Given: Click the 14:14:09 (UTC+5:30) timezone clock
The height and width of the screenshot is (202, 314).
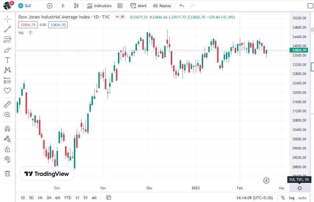Looking at the screenshot, I should [255, 198].
